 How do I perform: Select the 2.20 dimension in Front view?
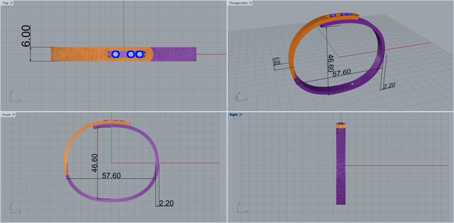pos(166,203)
